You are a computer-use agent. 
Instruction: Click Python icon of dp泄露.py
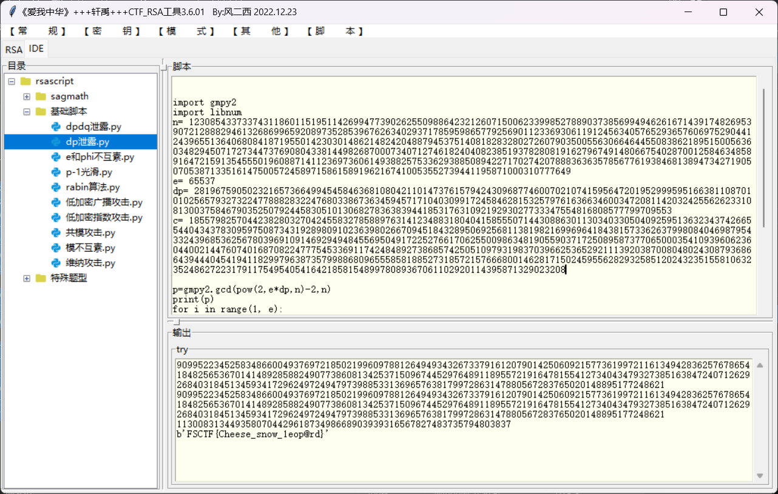[56, 142]
